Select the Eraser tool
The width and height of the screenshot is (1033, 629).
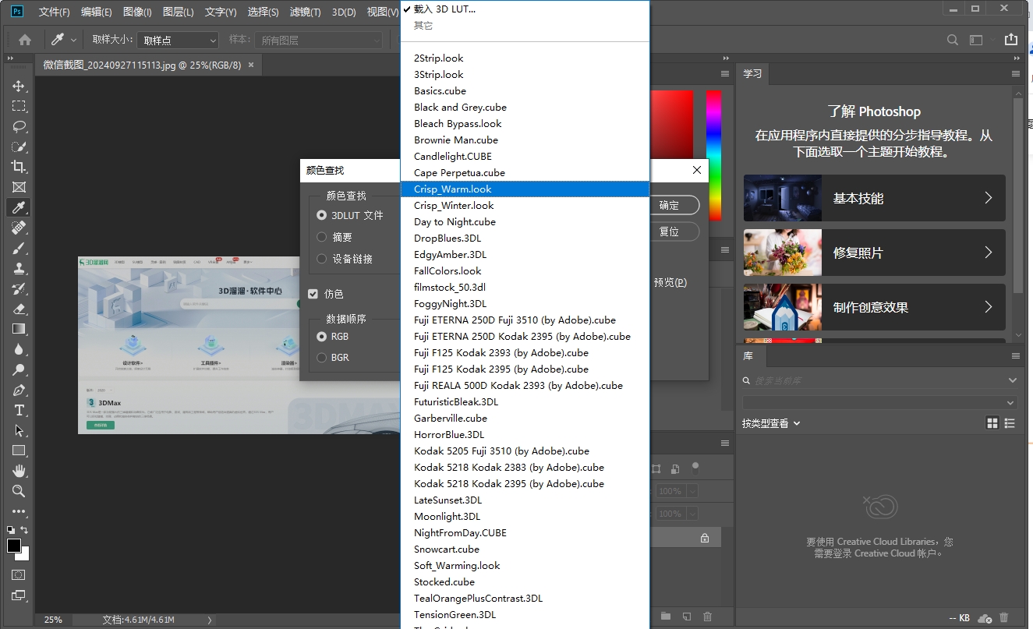[19, 309]
